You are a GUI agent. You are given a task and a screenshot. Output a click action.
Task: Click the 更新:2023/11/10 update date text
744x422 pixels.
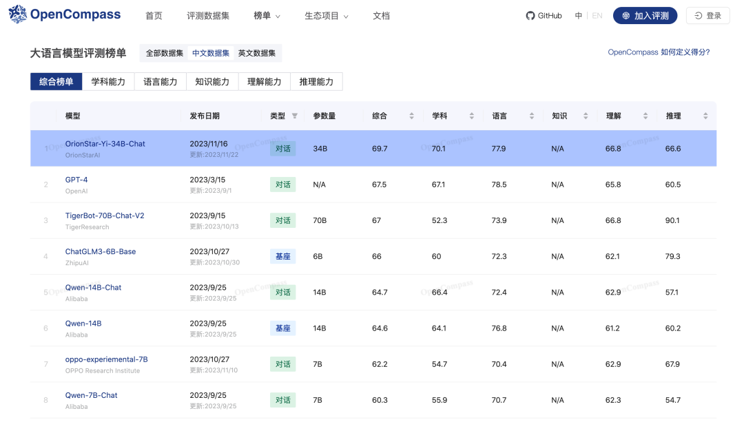pos(214,370)
